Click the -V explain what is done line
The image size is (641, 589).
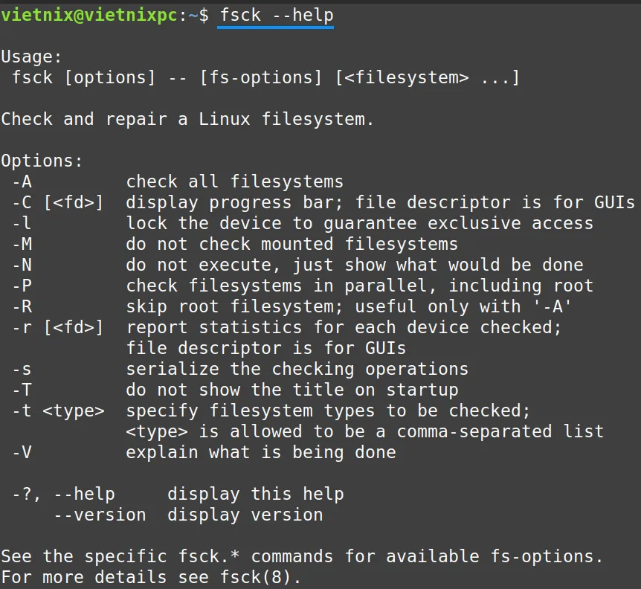204,452
